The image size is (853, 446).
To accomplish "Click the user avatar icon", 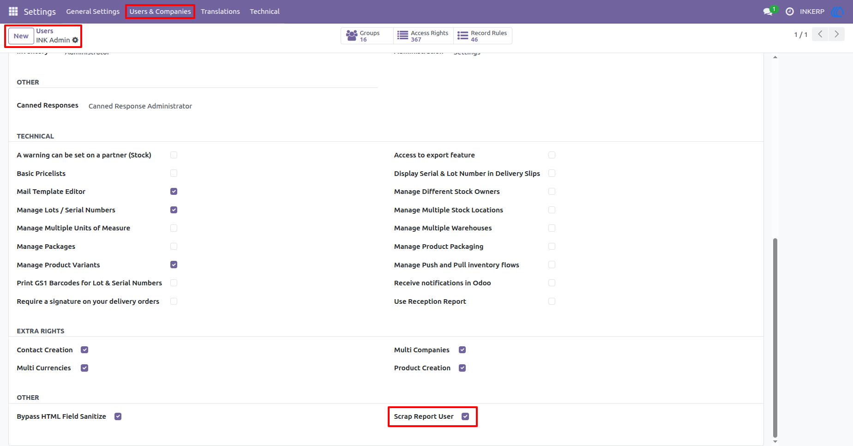I will pos(837,12).
